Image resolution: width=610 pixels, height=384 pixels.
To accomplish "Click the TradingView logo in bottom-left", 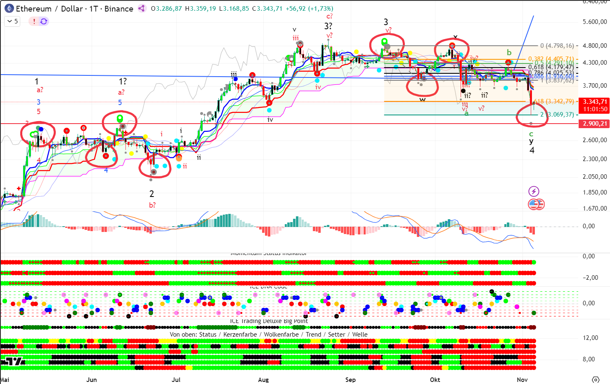I will click(x=12, y=362).
